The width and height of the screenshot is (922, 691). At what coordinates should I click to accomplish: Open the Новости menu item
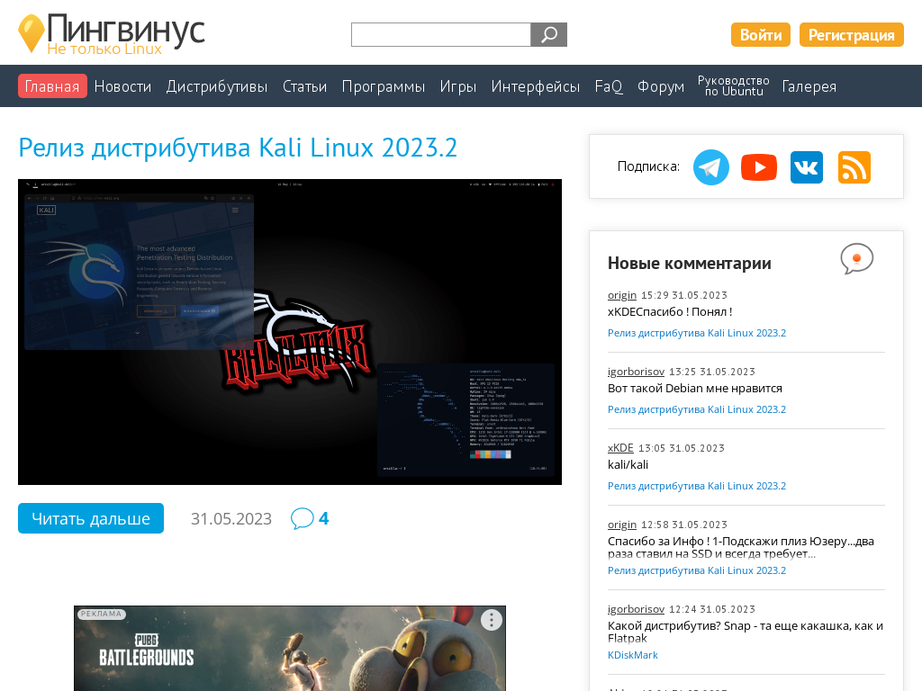[x=122, y=86]
